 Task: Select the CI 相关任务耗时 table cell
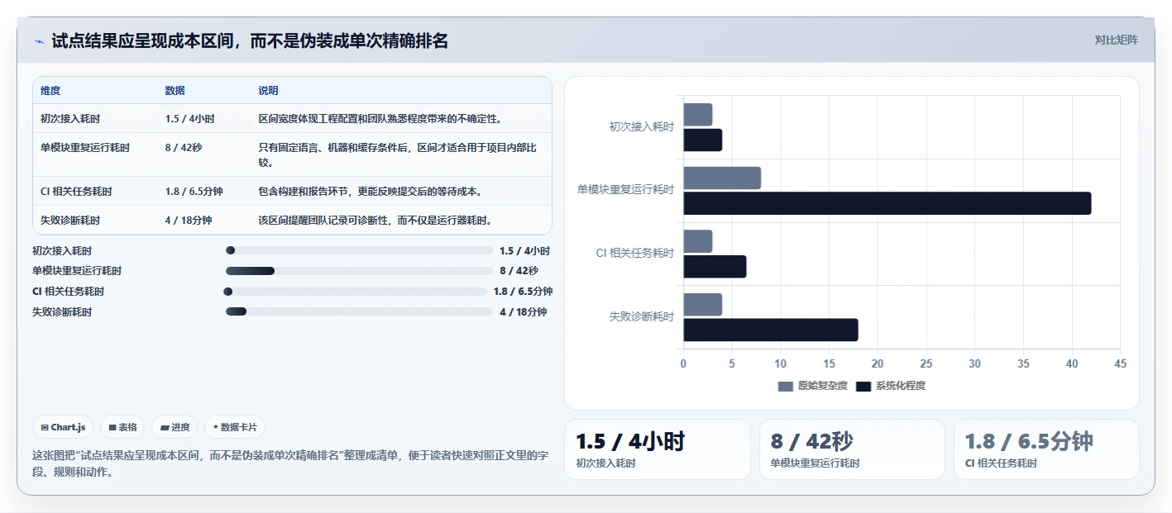point(76,192)
